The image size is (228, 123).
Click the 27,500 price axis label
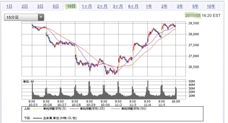coord(194,45)
